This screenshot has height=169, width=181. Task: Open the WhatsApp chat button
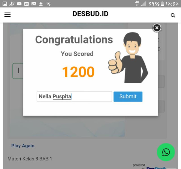(x=166, y=152)
